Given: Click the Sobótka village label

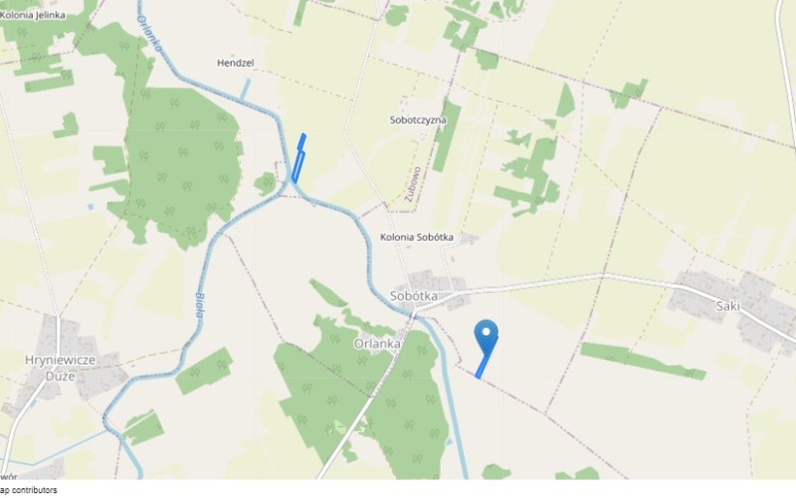Looking at the screenshot, I should tap(414, 296).
